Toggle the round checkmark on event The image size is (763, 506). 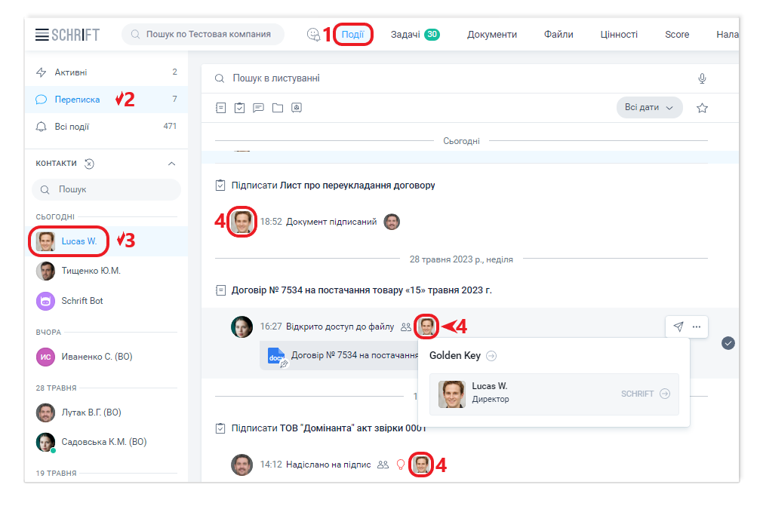click(x=728, y=343)
